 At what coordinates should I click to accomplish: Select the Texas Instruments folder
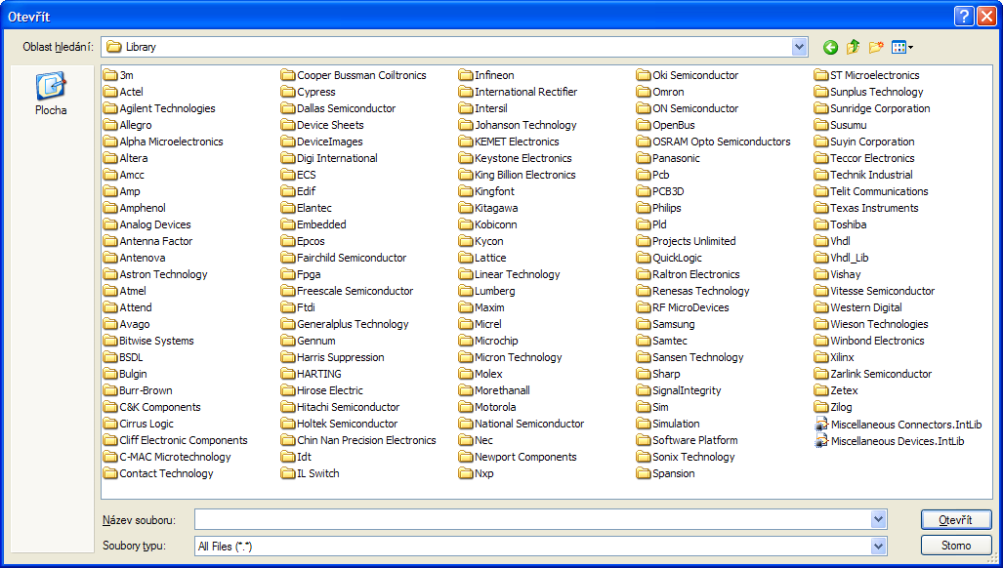pyautogui.click(x=873, y=208)
